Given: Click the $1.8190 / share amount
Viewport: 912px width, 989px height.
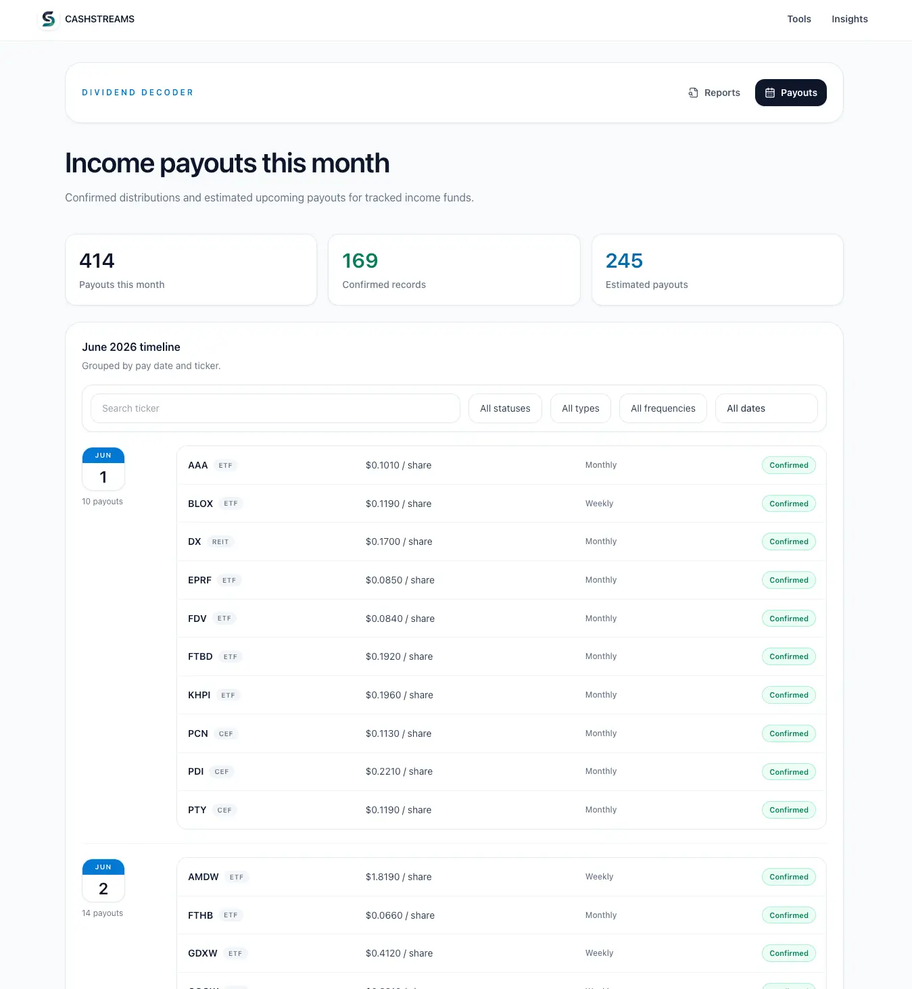Looking at the screenshot, I should tap(398, 877).
